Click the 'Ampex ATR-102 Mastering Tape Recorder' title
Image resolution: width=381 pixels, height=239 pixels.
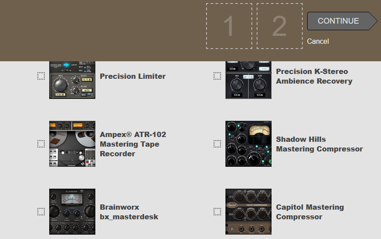click(x=133, y=144)
